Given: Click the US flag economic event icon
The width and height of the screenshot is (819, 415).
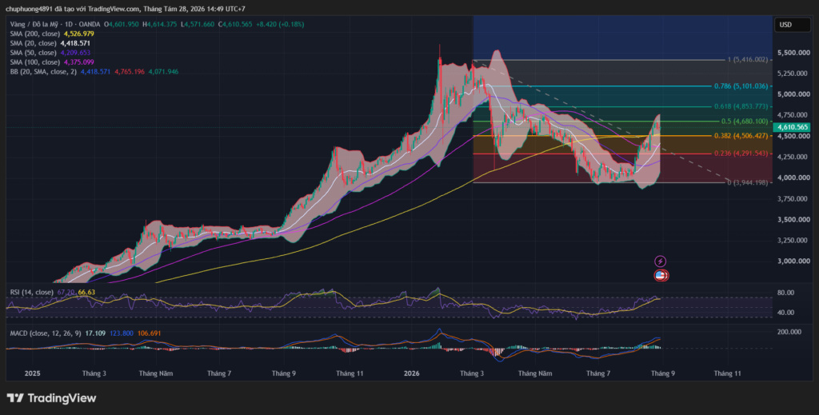Looking at the screenshot, I should [x=661, y=275].
